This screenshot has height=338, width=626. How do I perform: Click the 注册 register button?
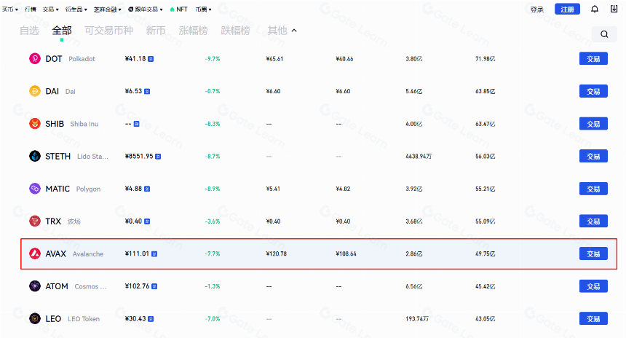click(567, 9)
